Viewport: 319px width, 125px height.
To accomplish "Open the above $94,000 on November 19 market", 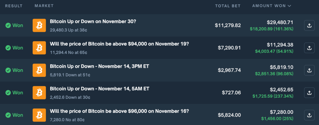I will (x=119, y=44).
